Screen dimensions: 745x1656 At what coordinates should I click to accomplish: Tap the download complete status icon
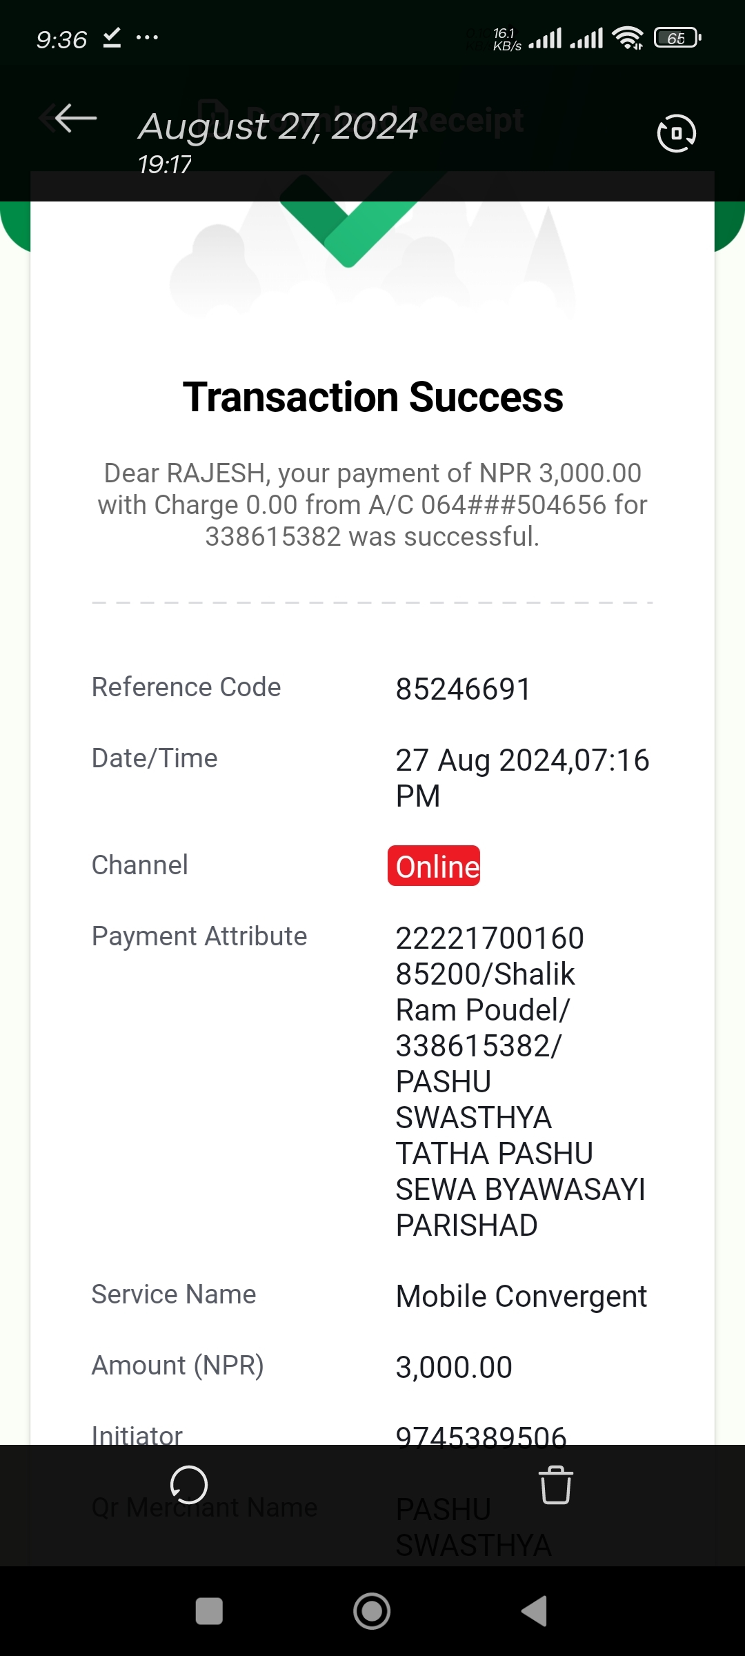tap(112, 38)
